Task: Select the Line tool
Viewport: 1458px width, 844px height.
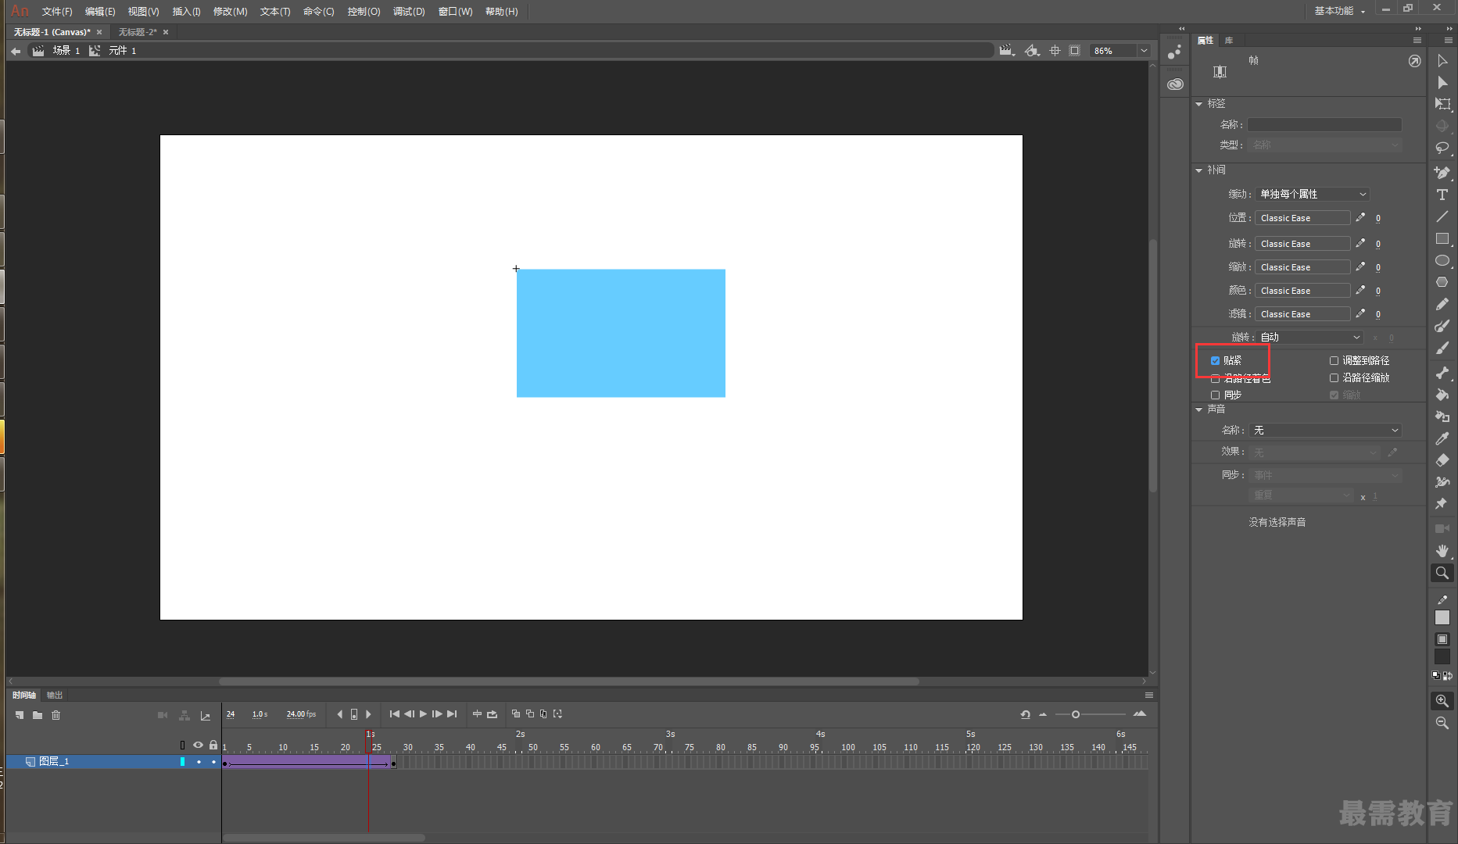Action: tap(1442, 216)
